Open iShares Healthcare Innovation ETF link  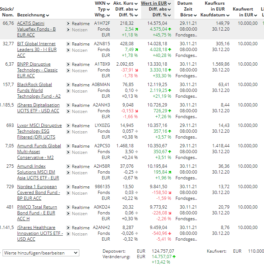[x=40, y=233]
